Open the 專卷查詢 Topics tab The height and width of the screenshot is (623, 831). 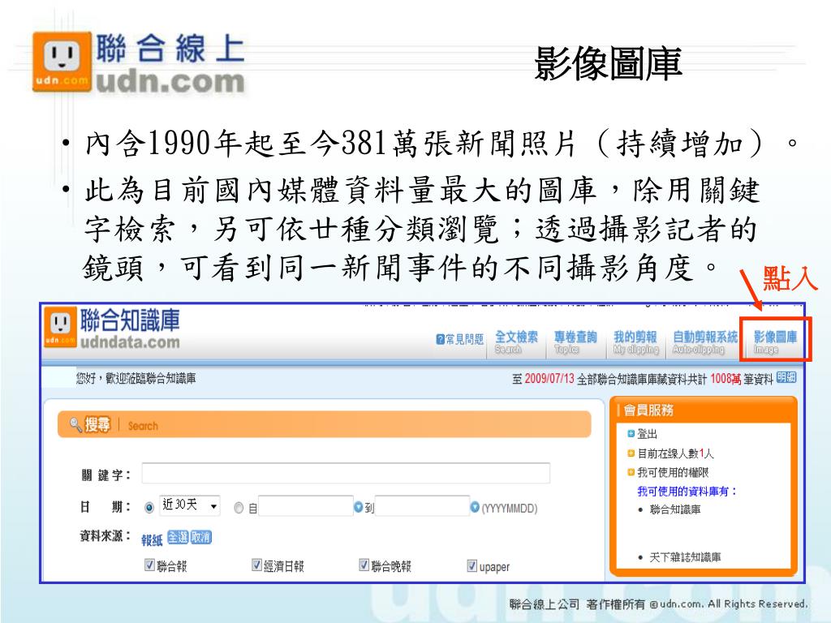pos(575,343)
